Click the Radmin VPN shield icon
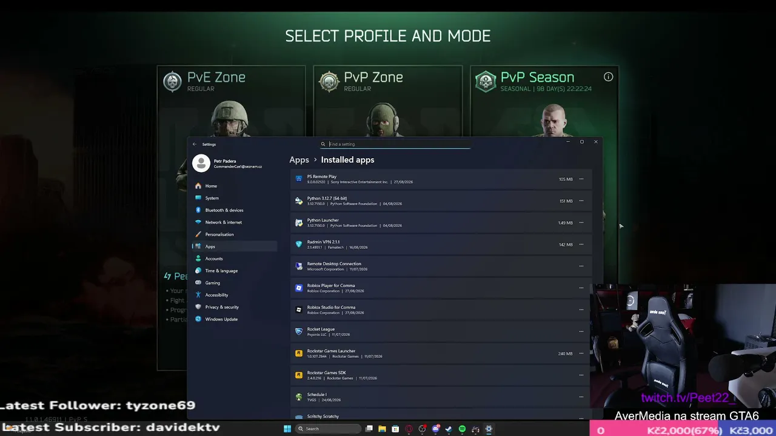This screenshot has width=776, height=436. 298,245
